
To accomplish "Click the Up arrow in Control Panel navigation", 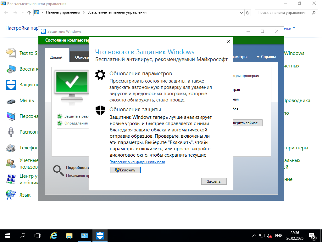I will (x=29, y=13).
